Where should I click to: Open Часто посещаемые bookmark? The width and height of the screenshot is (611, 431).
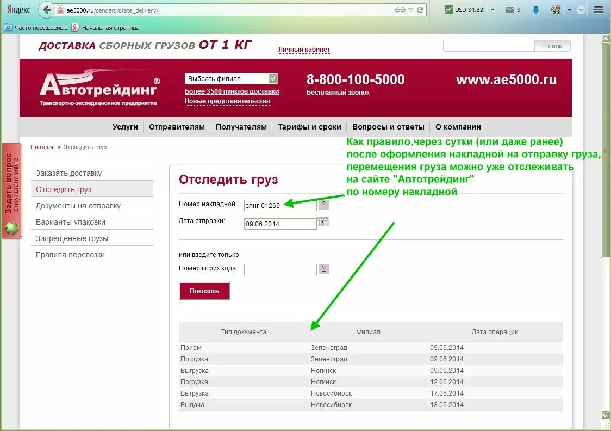point(36,28)
